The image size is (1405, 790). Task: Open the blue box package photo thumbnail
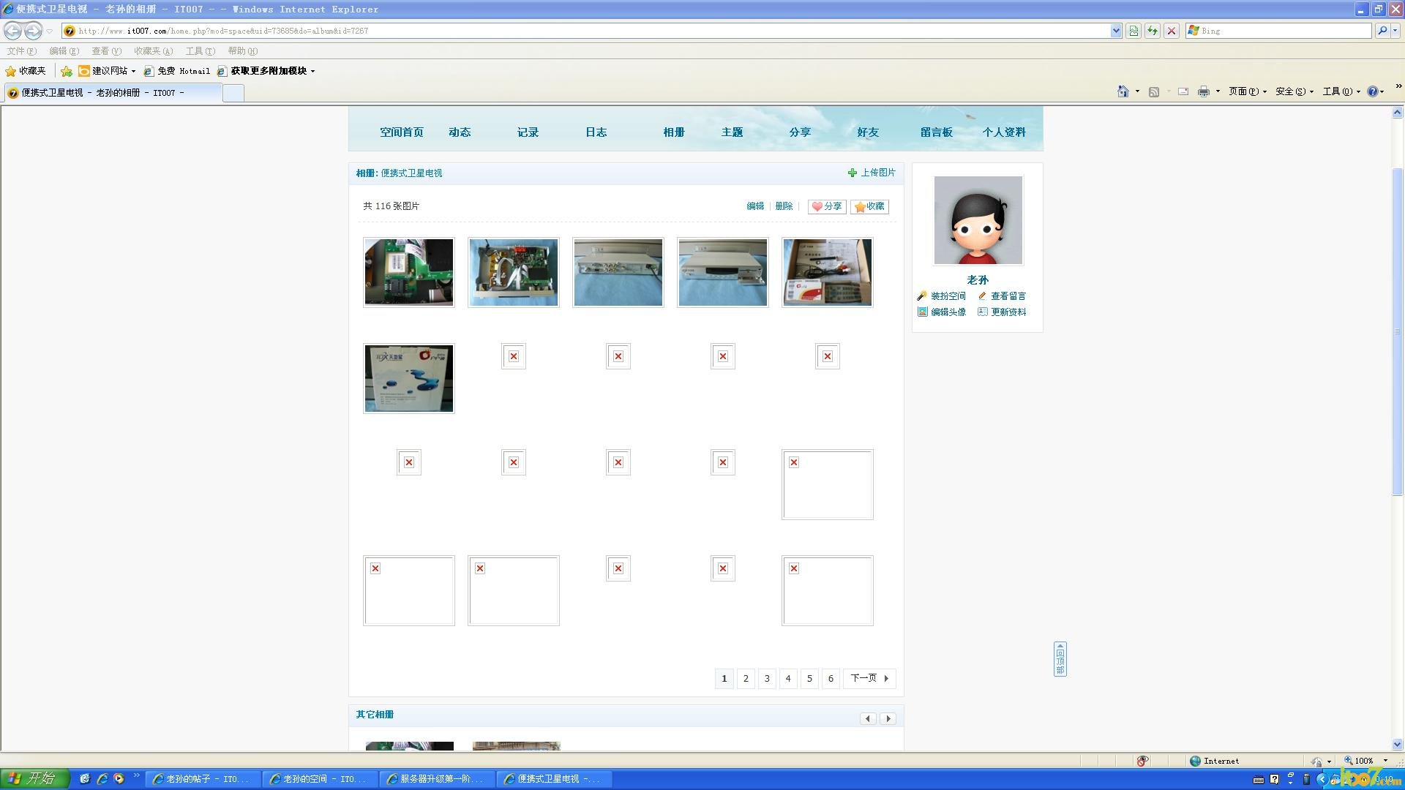[409, 378]
